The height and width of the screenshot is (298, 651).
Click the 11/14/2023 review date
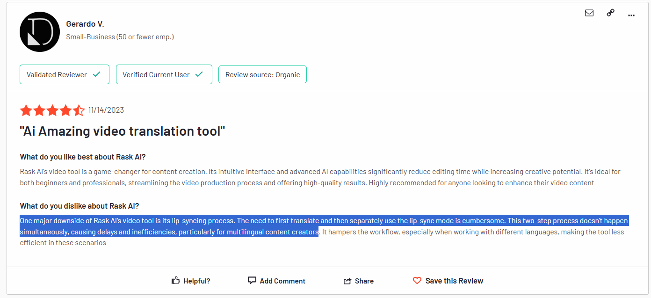click(106, 110)
